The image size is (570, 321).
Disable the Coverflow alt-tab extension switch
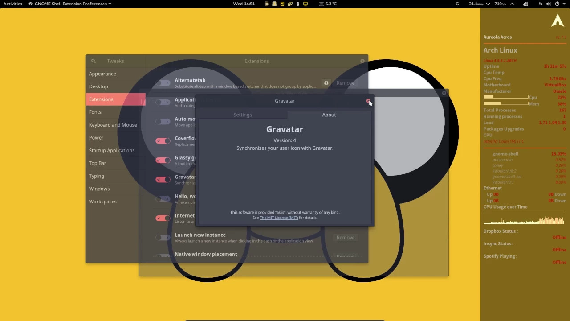tap(163, 141)
